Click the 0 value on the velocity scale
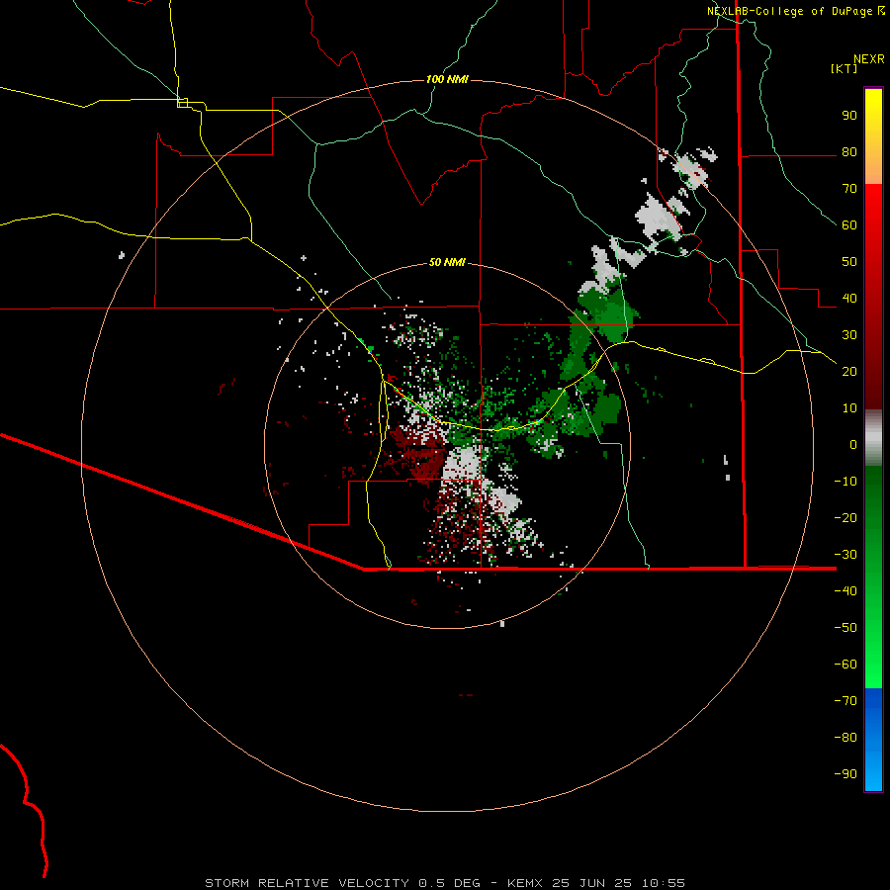The width and height of the screenshot is (890, 890). 853,444
